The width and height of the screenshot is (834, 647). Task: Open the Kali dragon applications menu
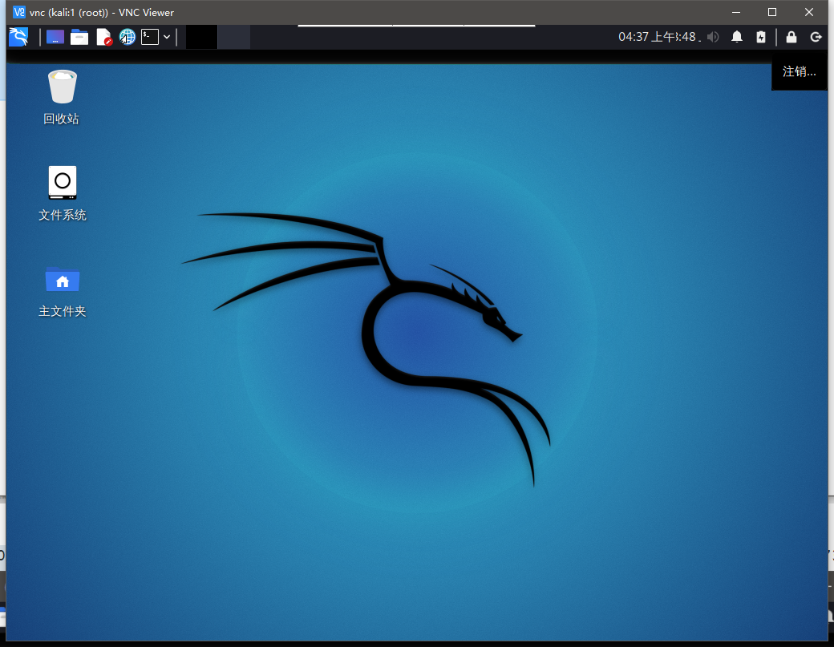point(18,37)
